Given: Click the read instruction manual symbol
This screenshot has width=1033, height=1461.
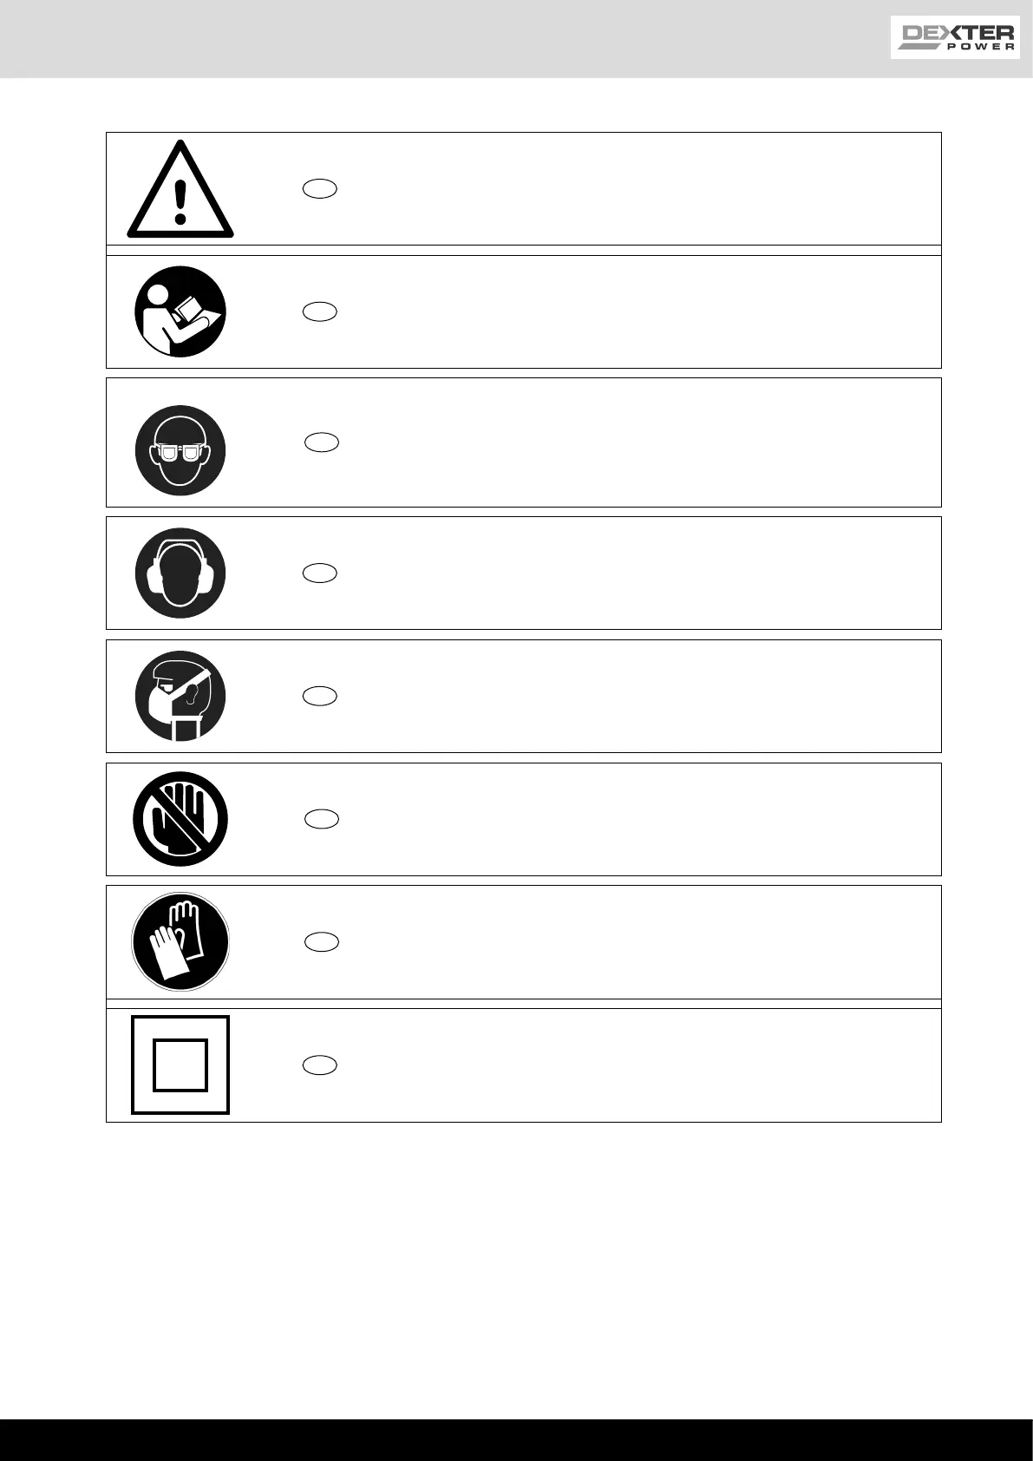Looking at the screenshot, I should point(180,311).
